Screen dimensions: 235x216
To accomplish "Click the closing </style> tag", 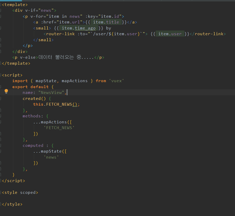I will pos(12,204).
